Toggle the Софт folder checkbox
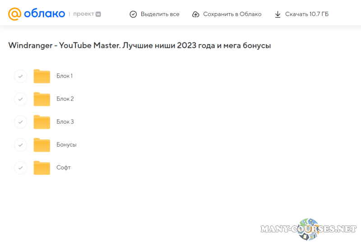361x244 pixels. [x=20, y=168]
